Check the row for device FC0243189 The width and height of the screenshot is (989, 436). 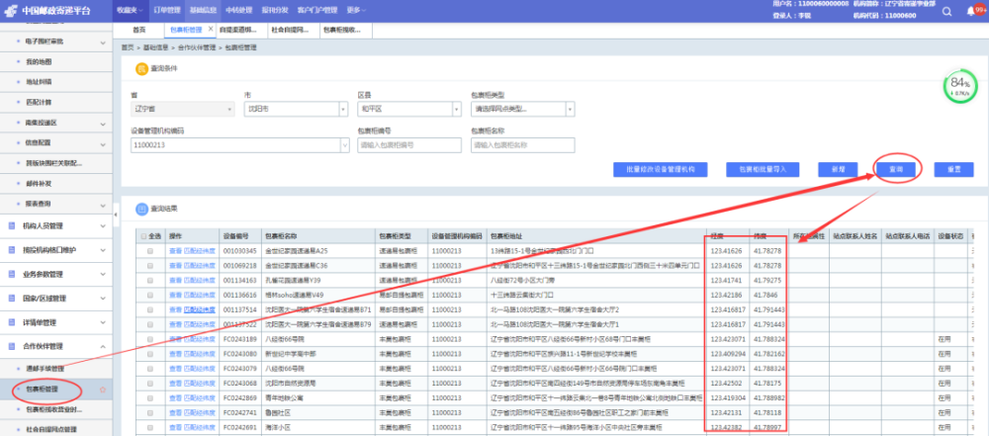click(x=150, y=339)
